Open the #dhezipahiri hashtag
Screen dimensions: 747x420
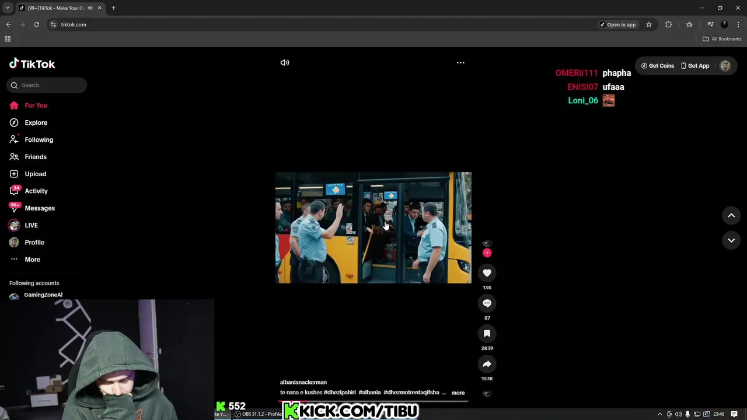(x=340, y=393)
